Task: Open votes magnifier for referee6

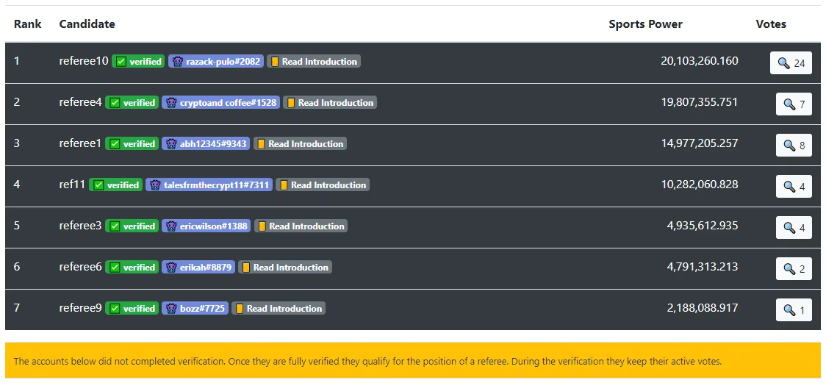Action: 794,268
